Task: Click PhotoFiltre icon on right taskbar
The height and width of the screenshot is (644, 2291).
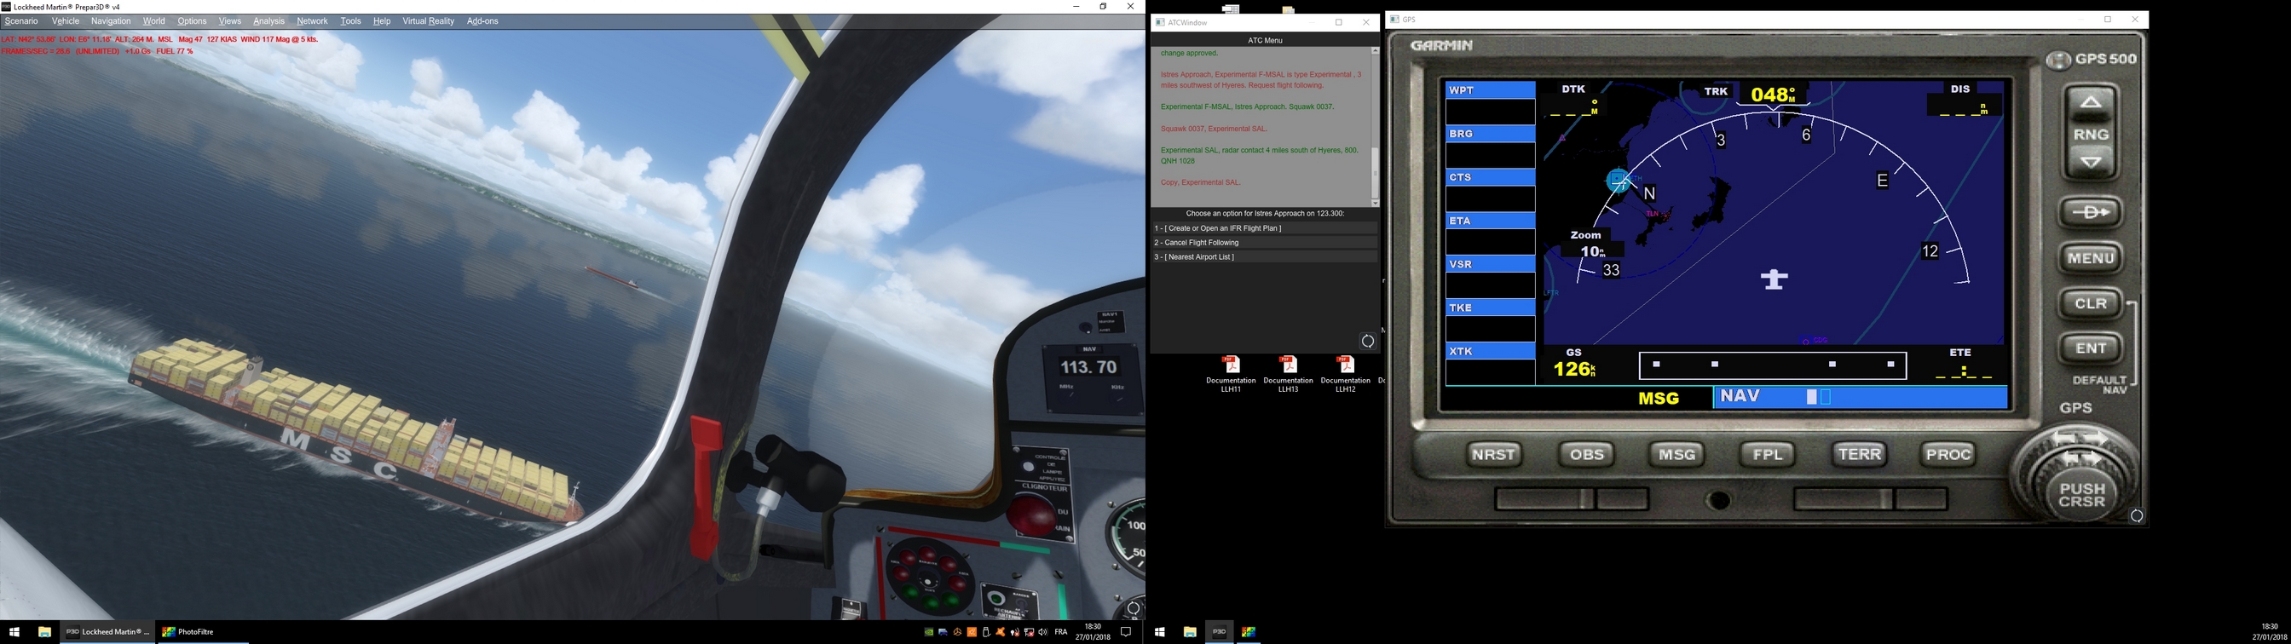Action: [x=1249, y=632]
